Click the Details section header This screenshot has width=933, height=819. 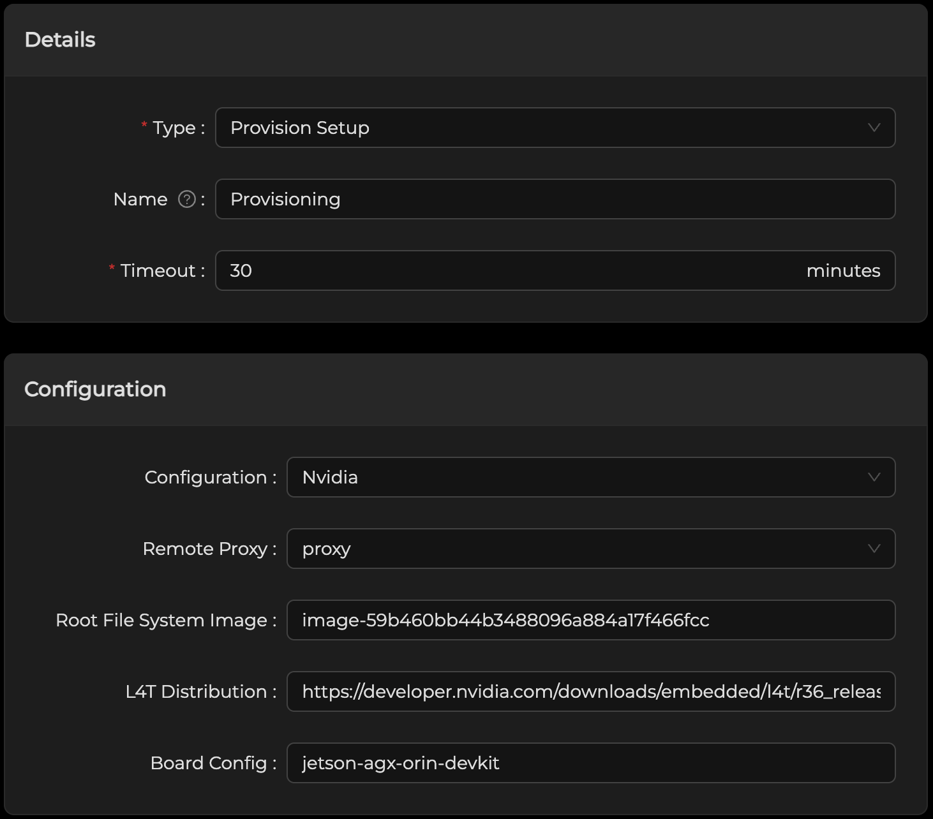60,40
